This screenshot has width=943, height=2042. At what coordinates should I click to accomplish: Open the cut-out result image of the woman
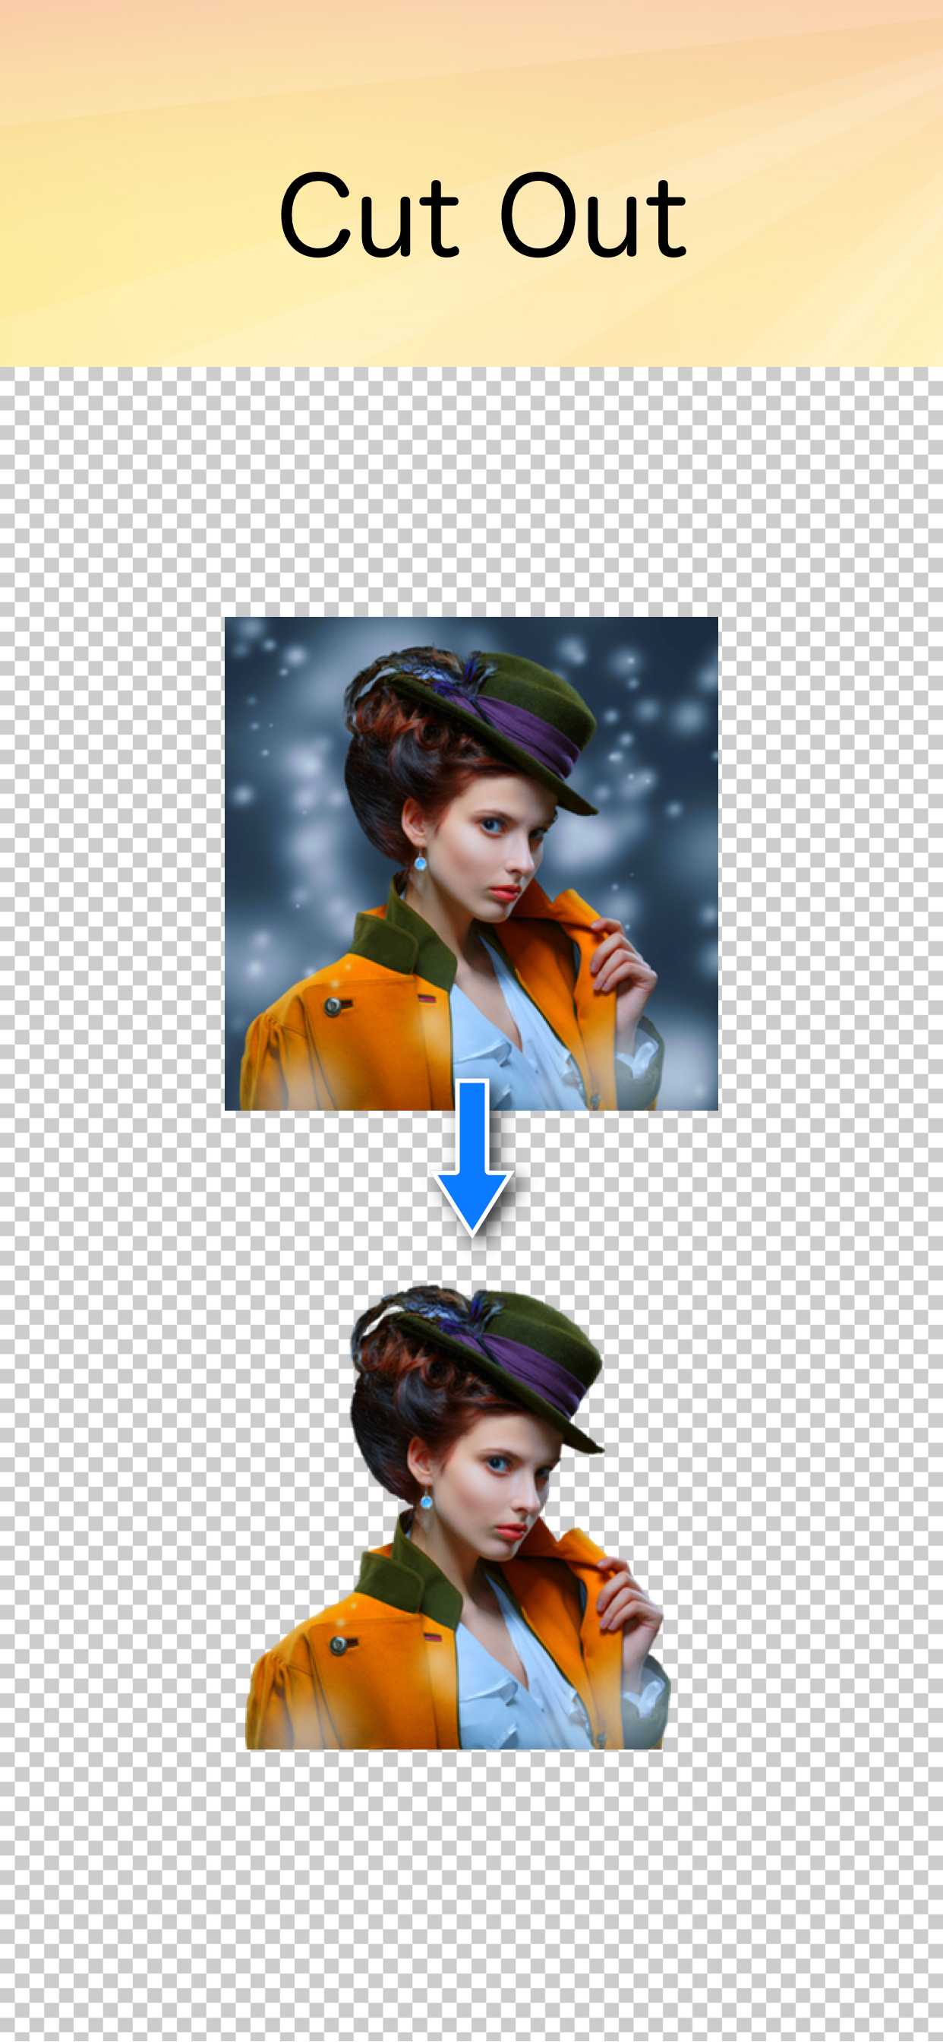point(459,1517)
